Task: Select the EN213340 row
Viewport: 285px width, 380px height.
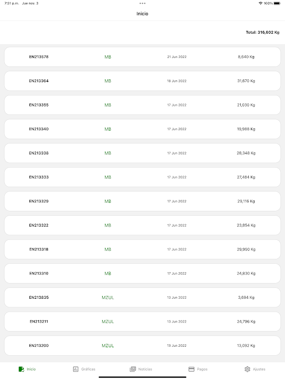Action: point(142,129)
